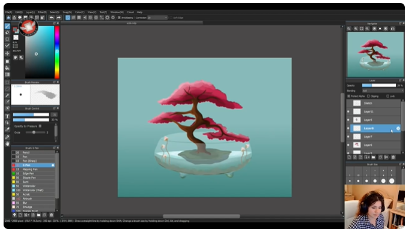Image resolution: width=409 pixels, height=232 pixels.
Task: Open the Layer menu
Action: click(x=30, y=12)
